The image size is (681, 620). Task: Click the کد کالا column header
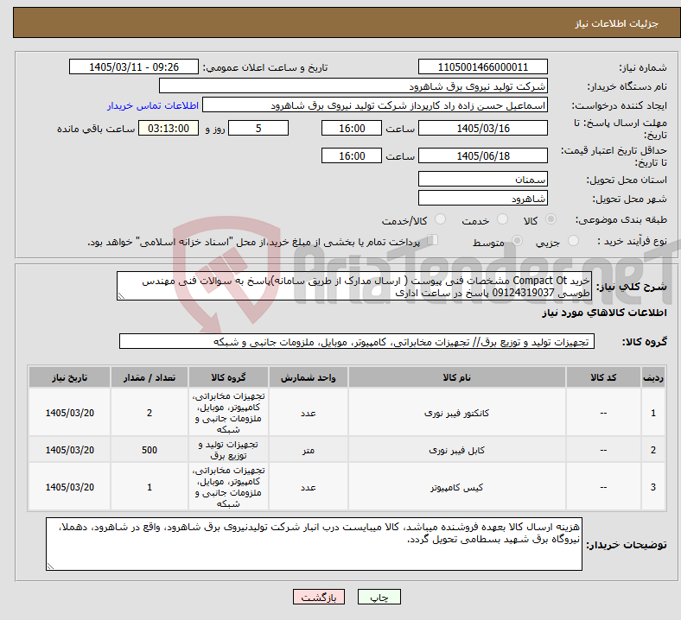pos(603,377)
